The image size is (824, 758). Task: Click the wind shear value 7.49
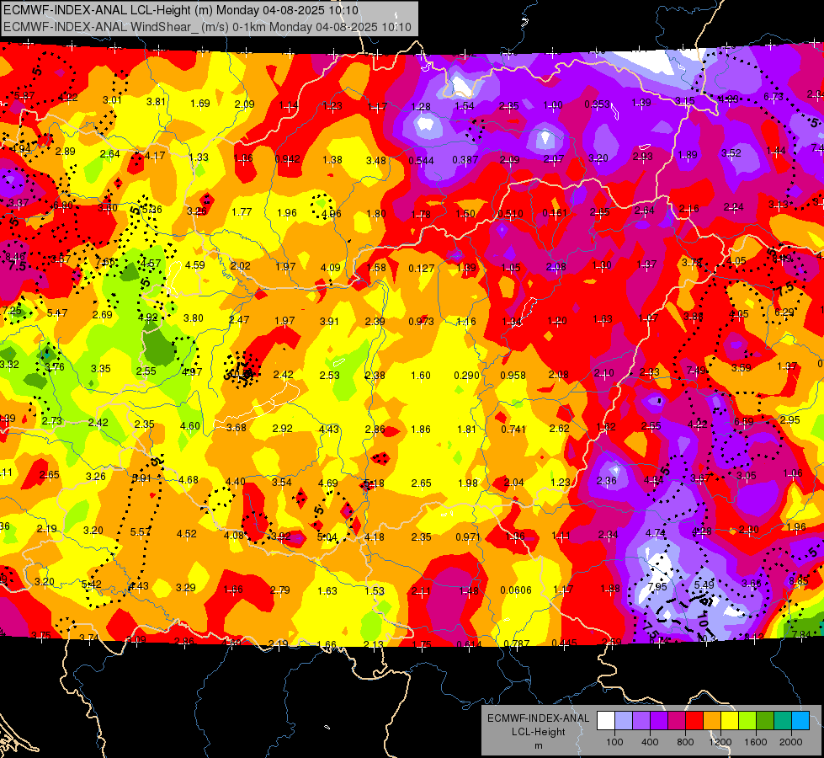click(x=696, y=371)
